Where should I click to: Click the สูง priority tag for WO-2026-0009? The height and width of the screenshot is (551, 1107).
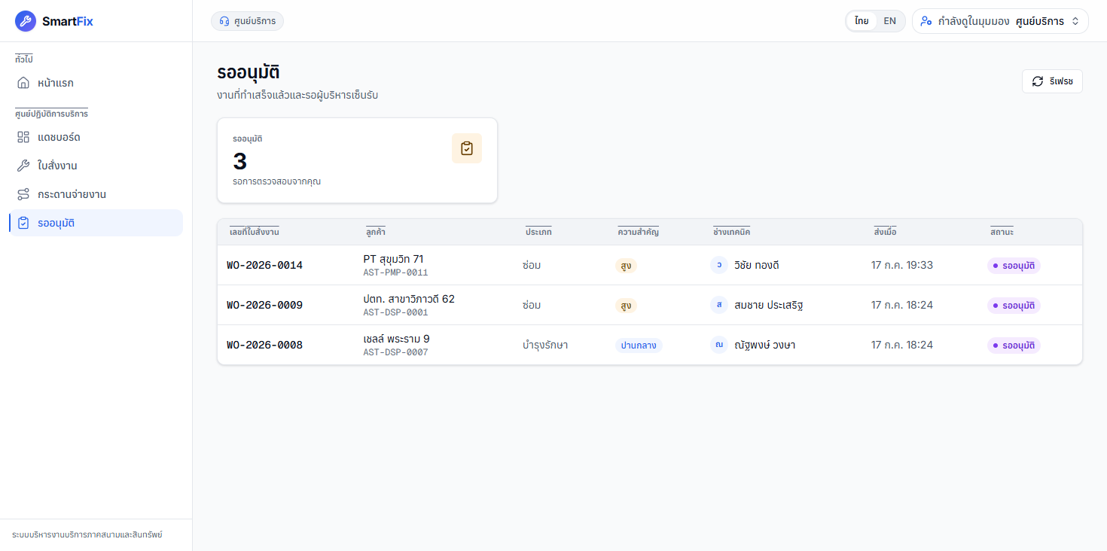pos(626,305)
